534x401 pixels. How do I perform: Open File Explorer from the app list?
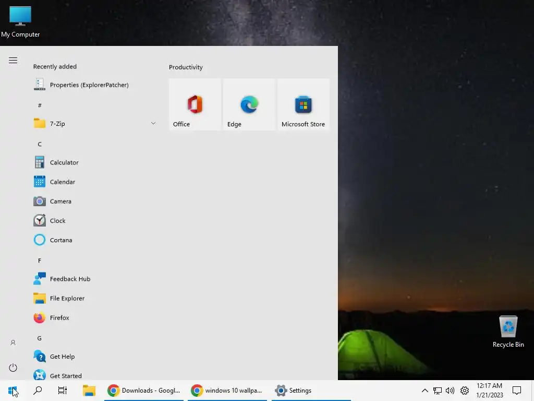click(95, 298)
